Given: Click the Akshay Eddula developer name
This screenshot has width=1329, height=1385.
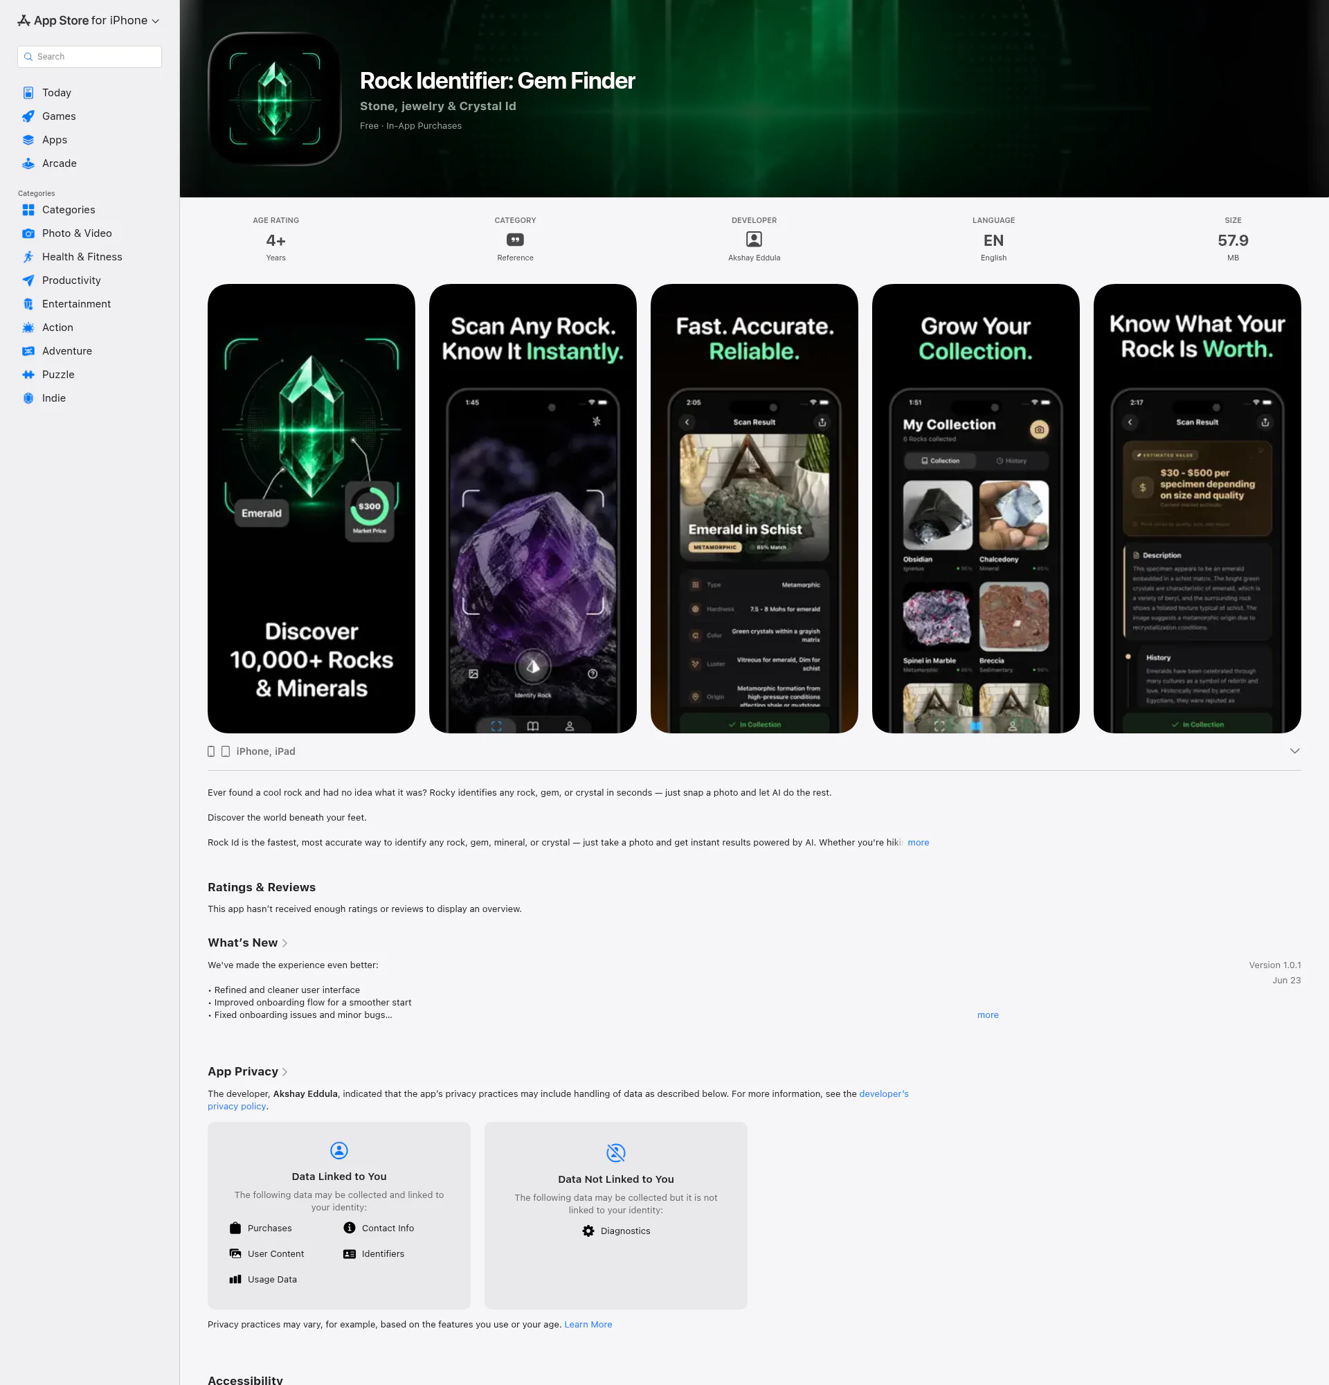Looking at the screenshot, I should 754,258.
